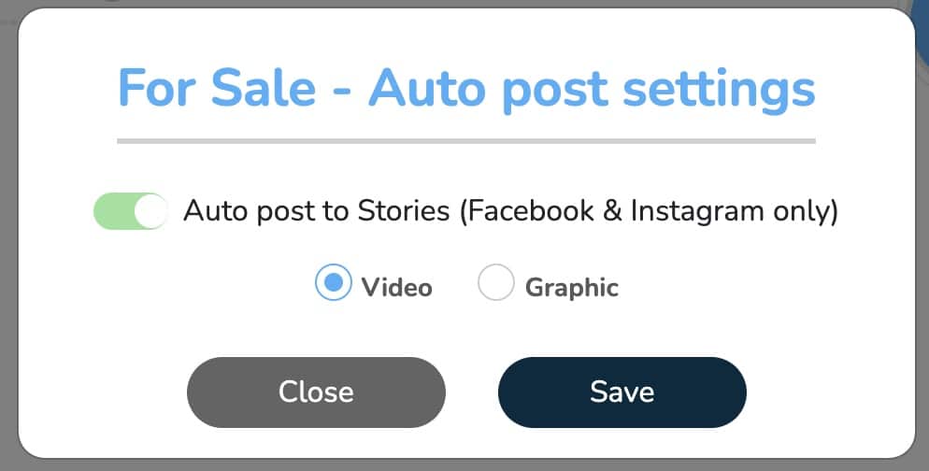Click the blue dot inside the Video radio

[x=334, y=282]
